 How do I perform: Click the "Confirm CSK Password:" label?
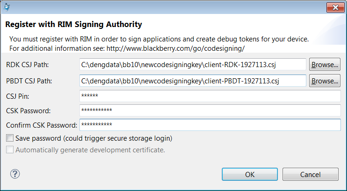point(40,125)
